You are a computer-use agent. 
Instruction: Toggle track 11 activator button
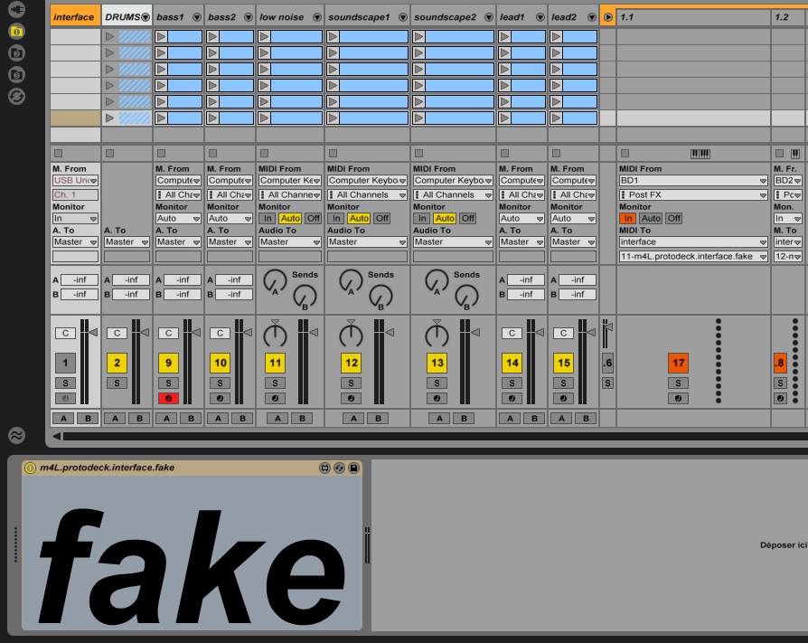click(x=276, y=364)
